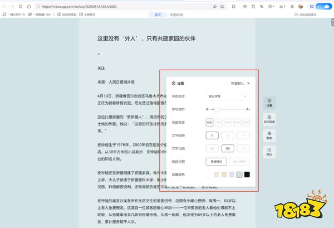
Task: Click the A- decrease font size icon
Action: (208, 109)
